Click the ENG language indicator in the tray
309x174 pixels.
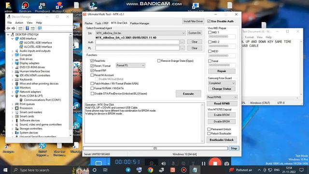(x=277, y=170)
